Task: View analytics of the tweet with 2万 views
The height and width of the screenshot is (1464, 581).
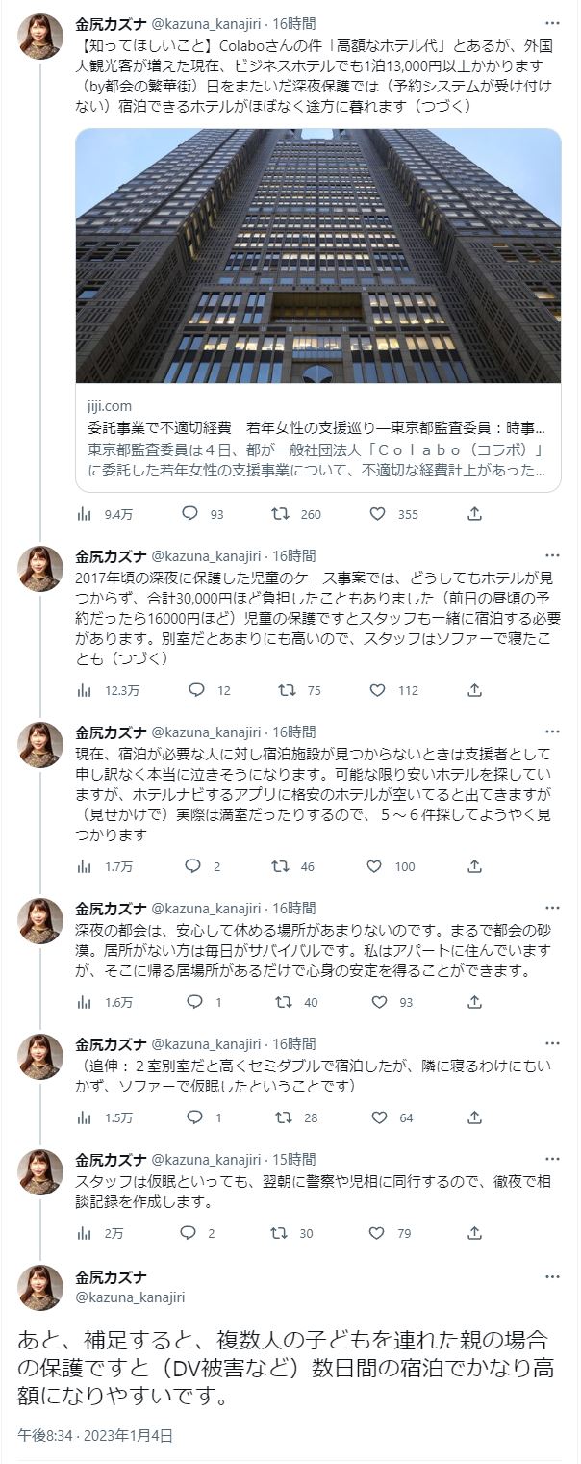Action: [85, 1233]
